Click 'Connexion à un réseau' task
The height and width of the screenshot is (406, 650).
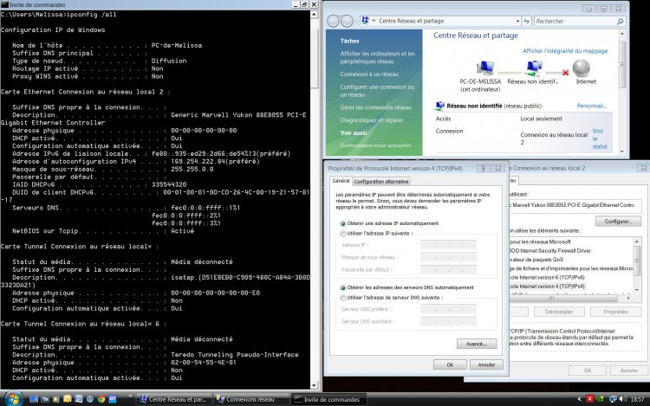pyautogui.click(x=369, y=74)
